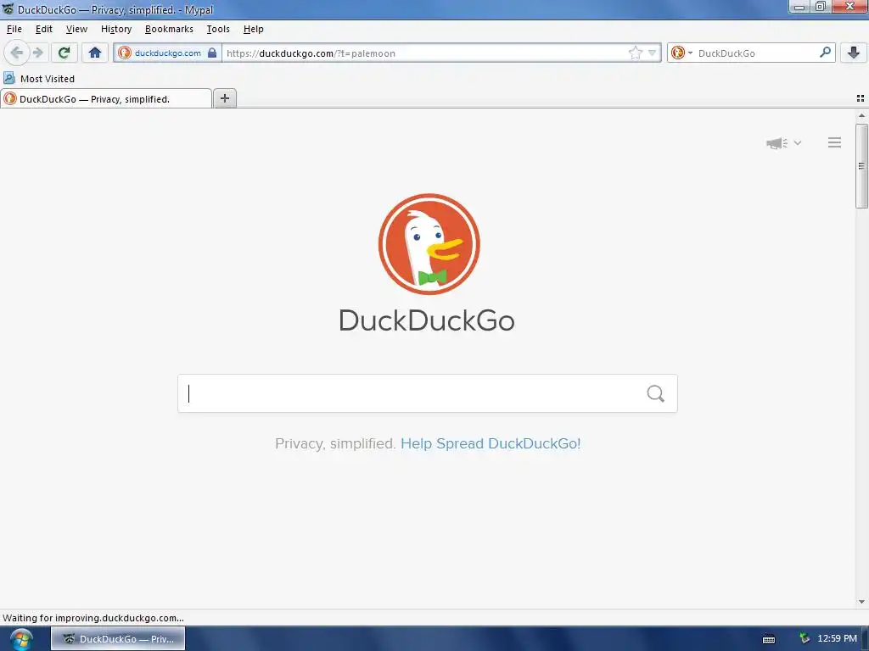Select the DuckDuckGo — Privacy, simplified. tab

pos(106,98)
